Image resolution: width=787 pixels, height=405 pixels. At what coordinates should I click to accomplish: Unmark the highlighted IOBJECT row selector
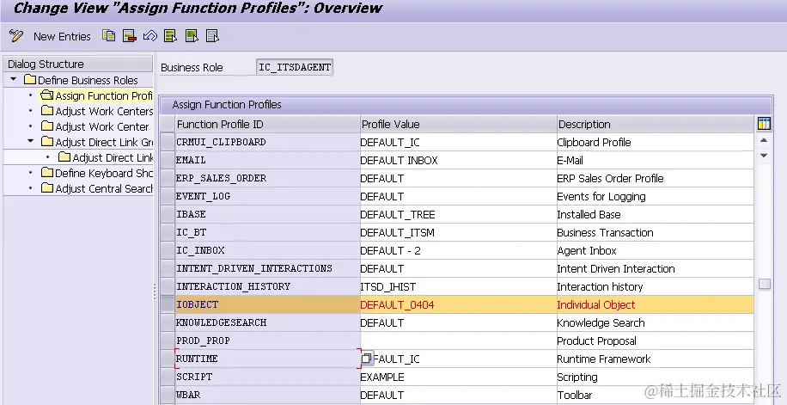click(168, 305)
